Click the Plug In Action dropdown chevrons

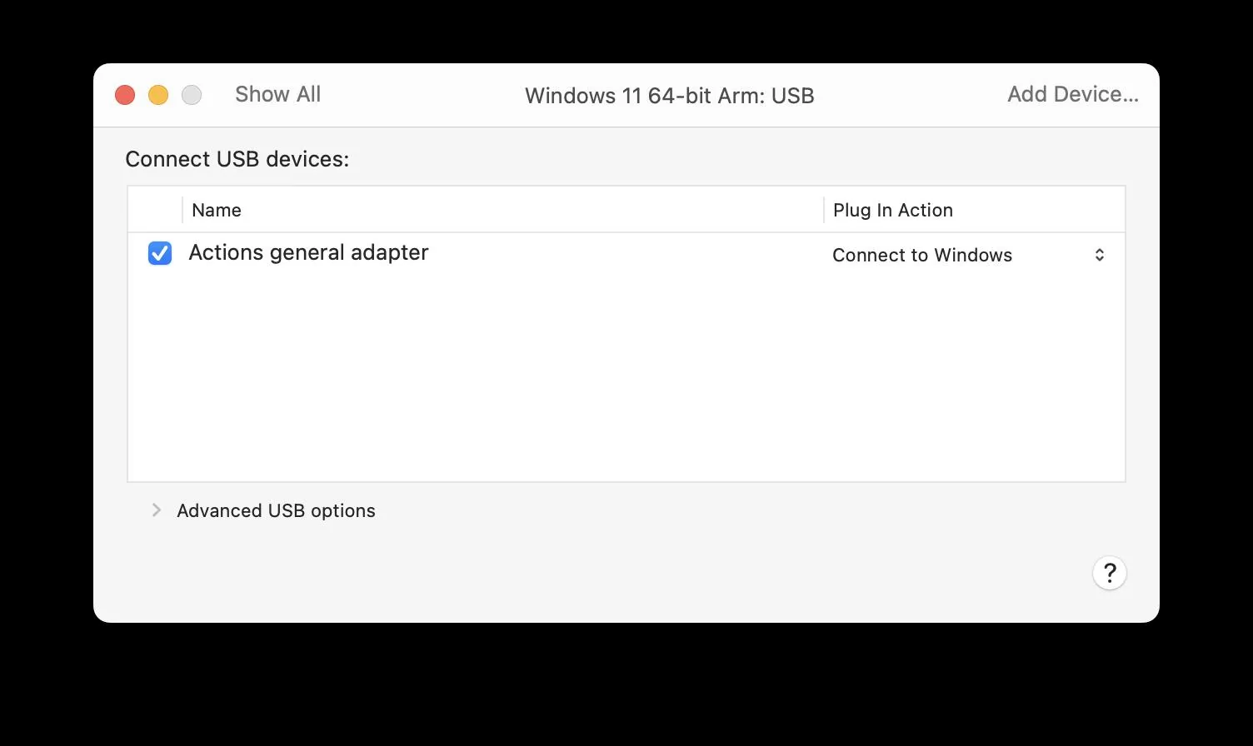[1099, 255]
